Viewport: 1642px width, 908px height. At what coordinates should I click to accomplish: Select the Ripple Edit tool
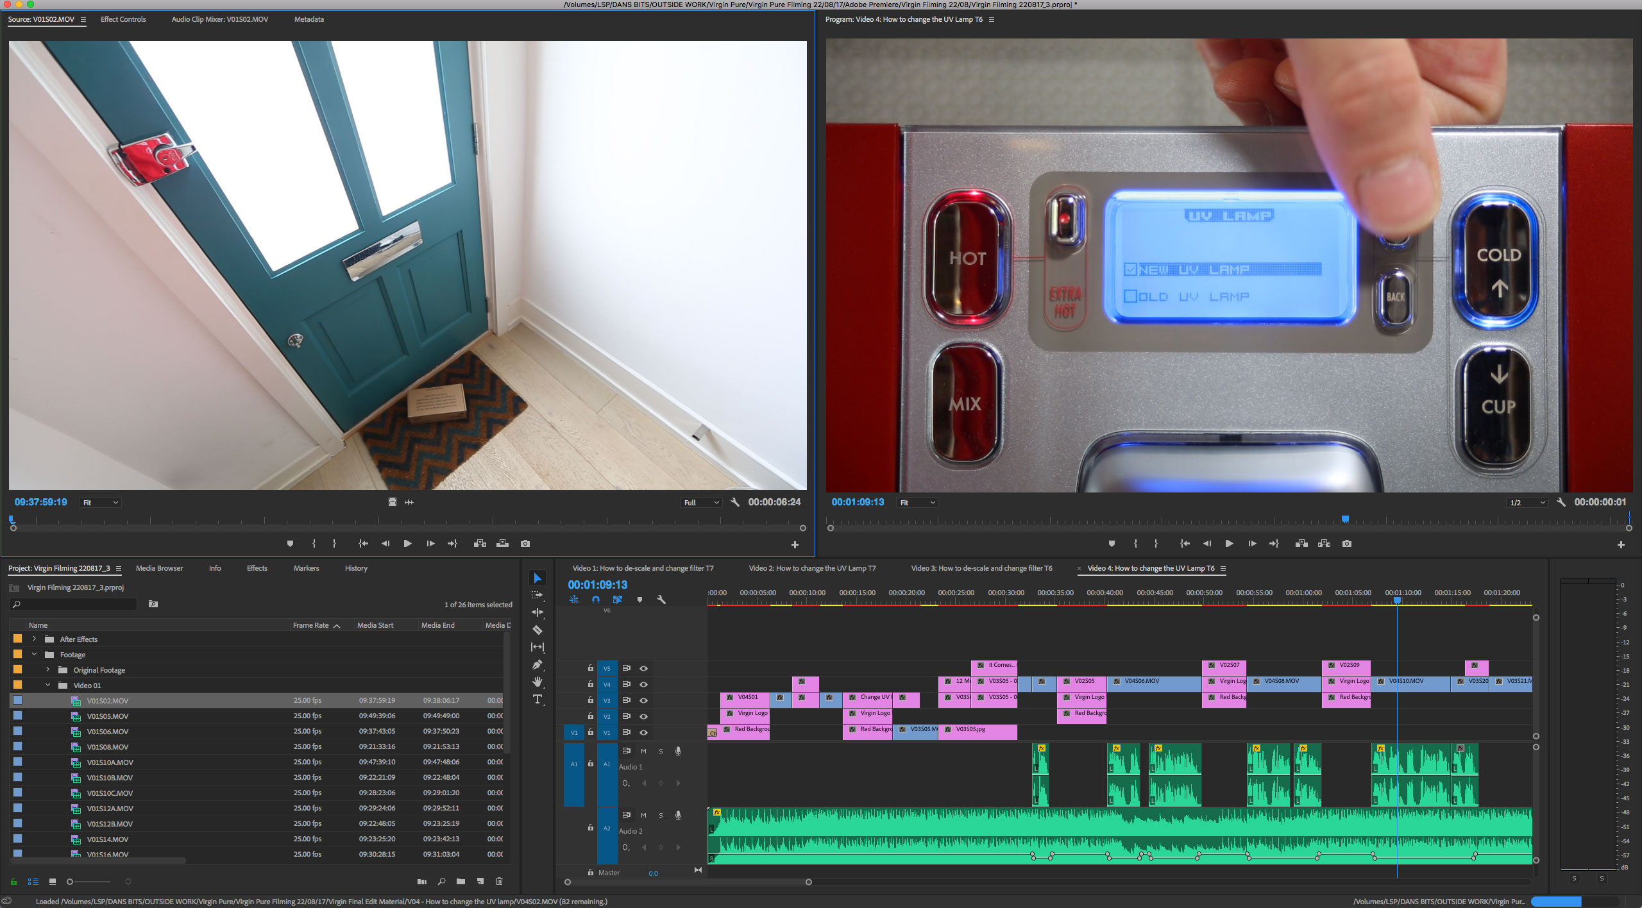(x=537, y=612)
